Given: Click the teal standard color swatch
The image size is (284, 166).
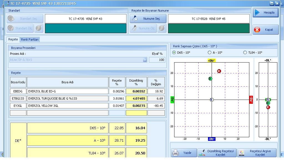Looking at the screenshot, I should click(x=85, y=28).
